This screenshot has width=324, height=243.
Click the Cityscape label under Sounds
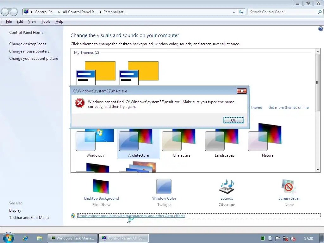[227, 205]
